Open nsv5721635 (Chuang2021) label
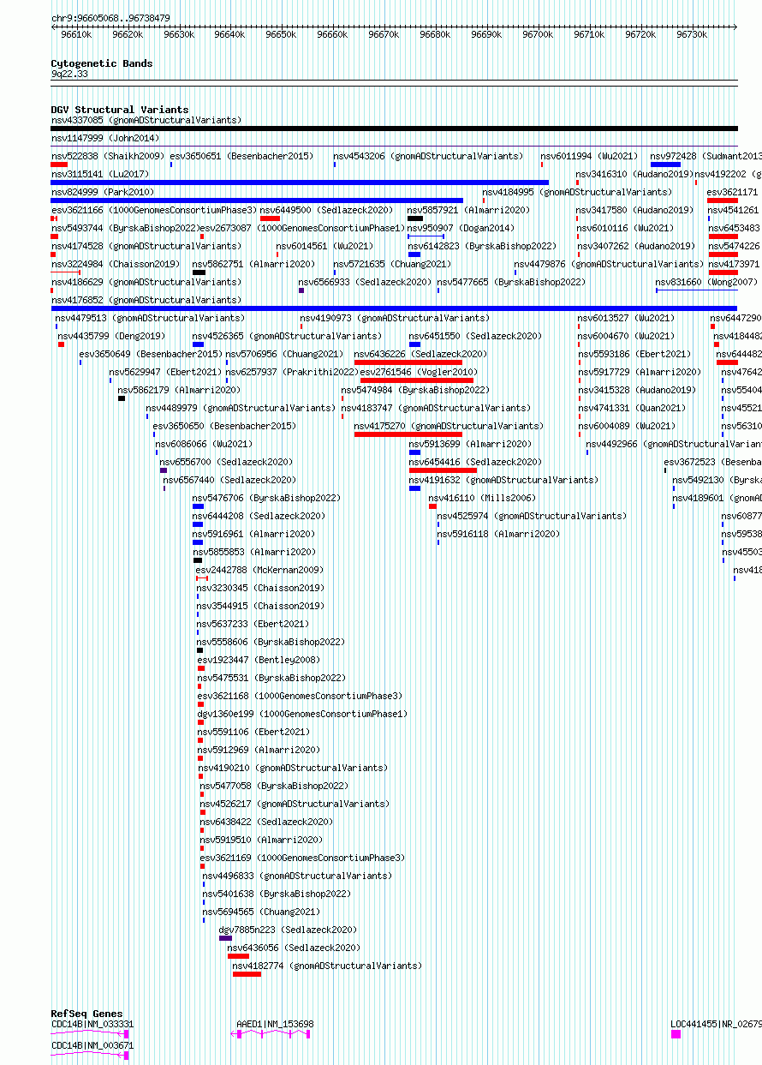This screenshot has height=1065, width=762. (x=392, y=264)
